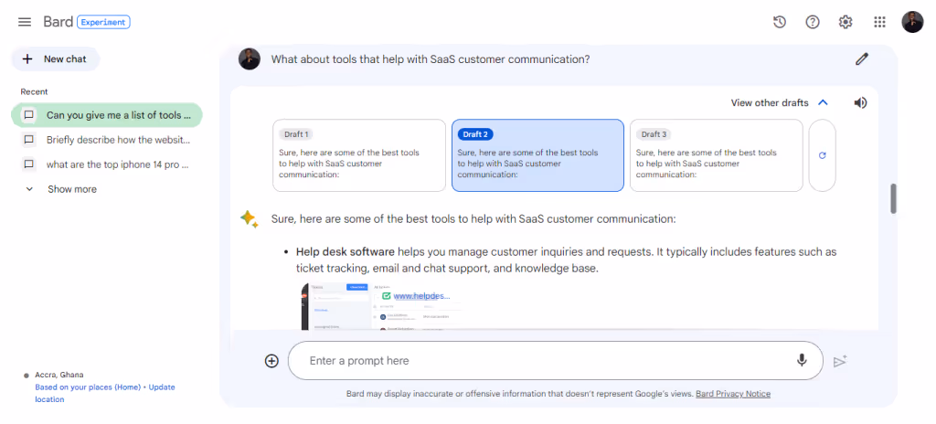The width and height of the screenshot is (936, 424).
Task: Listen to response with speaker icon
Action: (x=860, y=102)
